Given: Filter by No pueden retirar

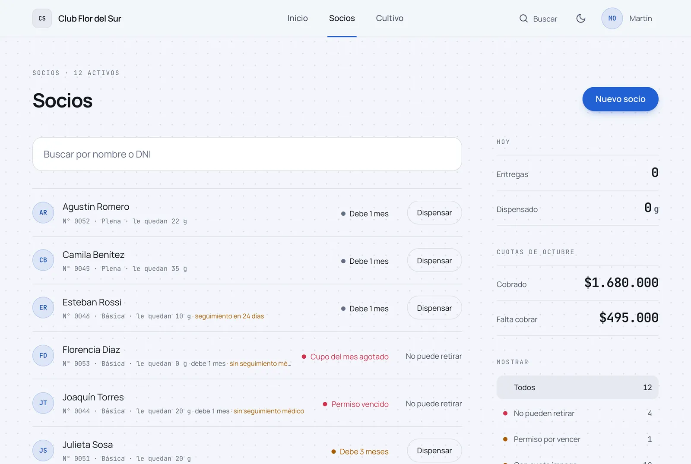Looking at the screenshot, I should 577,413.
